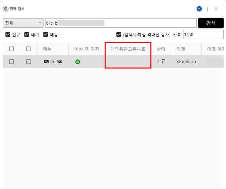Expand the 전체 search type dropdown
Viewport: 226px width, 189px height.
(x=23, y=23)
